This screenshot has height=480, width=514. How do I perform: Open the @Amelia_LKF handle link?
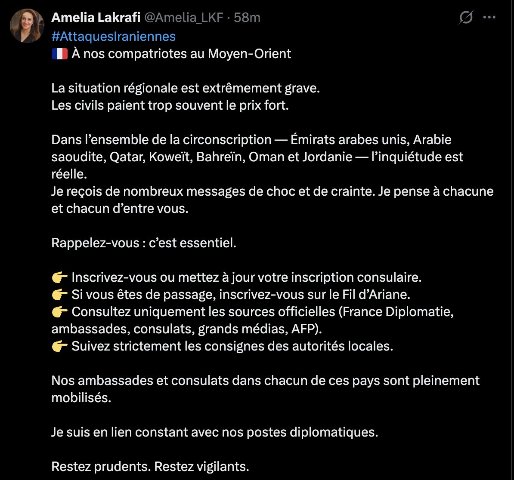pyautogui.click(x=184, y=17)
